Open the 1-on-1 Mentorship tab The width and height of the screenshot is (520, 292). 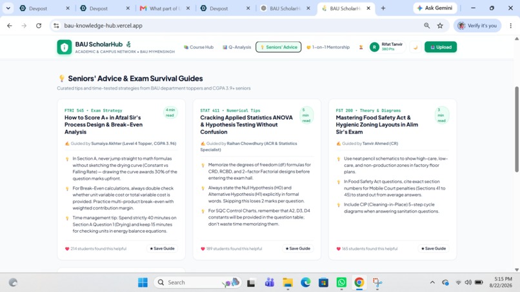coord(328,47)
